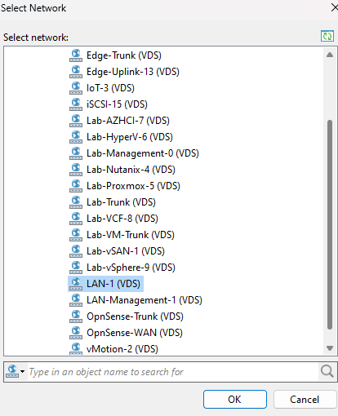
Task: Click the vertical scrollbar thumb
Action: (x=330, y=224)
